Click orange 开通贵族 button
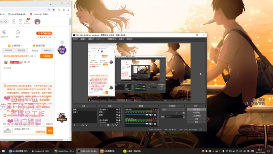The height and width of the screenshot is (154, 273). point(46,56)
